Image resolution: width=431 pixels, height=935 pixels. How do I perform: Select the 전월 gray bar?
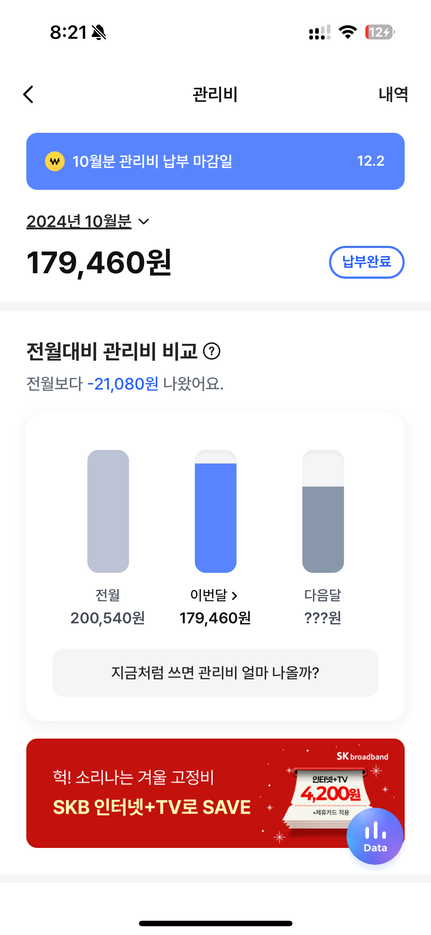click(x=108, y=511)
